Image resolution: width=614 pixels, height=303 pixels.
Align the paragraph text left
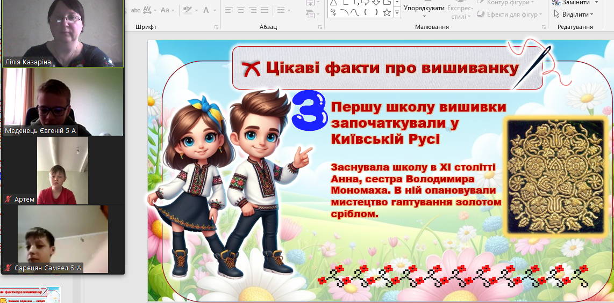tap(229, 10)
